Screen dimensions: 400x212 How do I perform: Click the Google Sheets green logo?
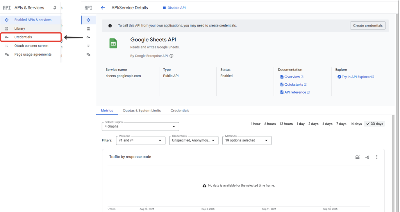point(113,44)
